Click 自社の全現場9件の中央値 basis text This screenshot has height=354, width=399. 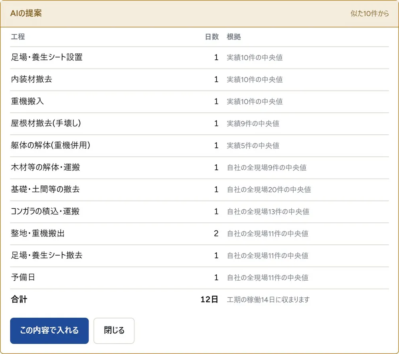[267, 167]
